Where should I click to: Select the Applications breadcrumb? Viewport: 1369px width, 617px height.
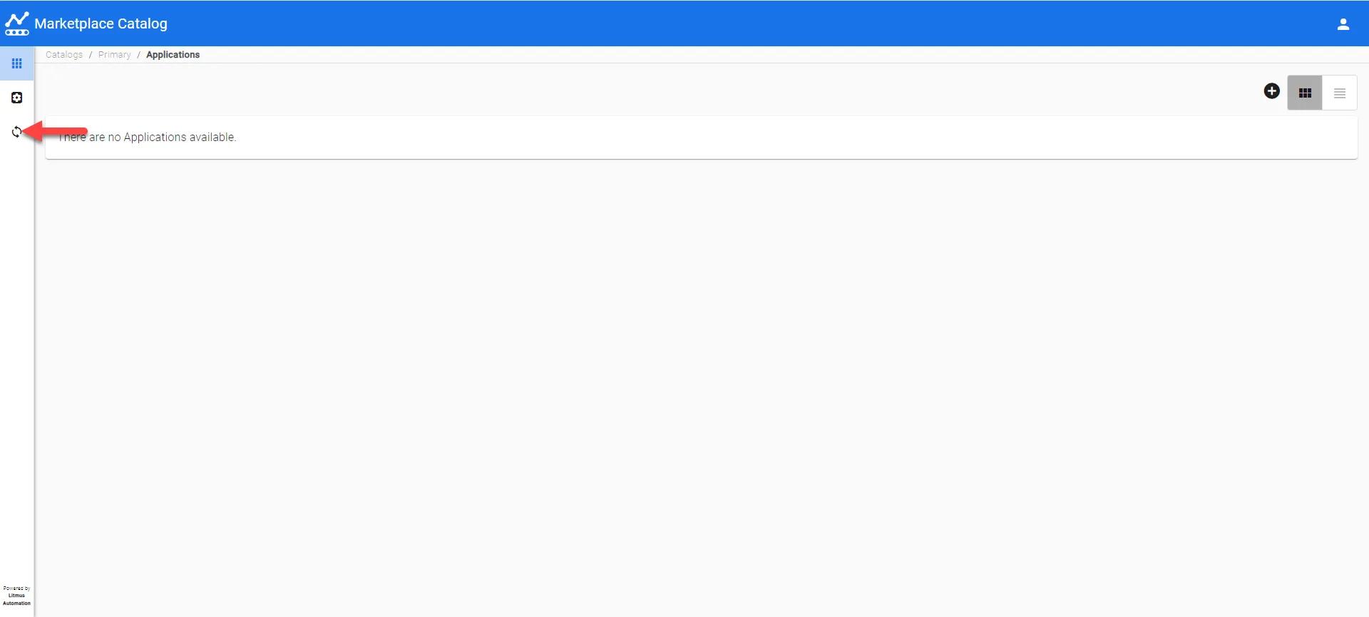(x=173, y=55)
